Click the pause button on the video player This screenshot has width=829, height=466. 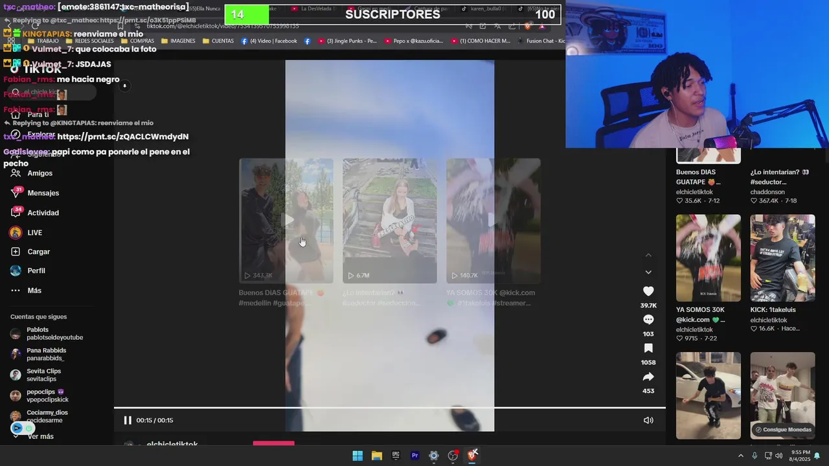point(128,420)
